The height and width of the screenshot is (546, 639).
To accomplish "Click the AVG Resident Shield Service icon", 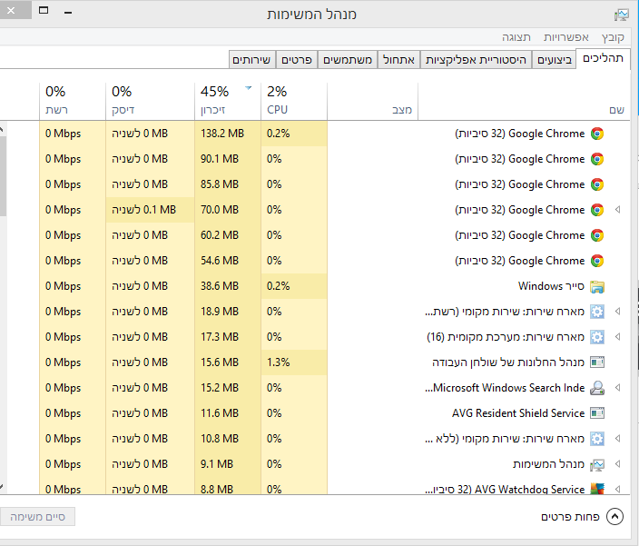I will coord(597,413).
